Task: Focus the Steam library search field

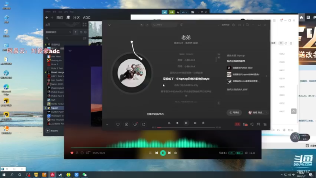Action: pyautogui.click(x=64, y=38)
